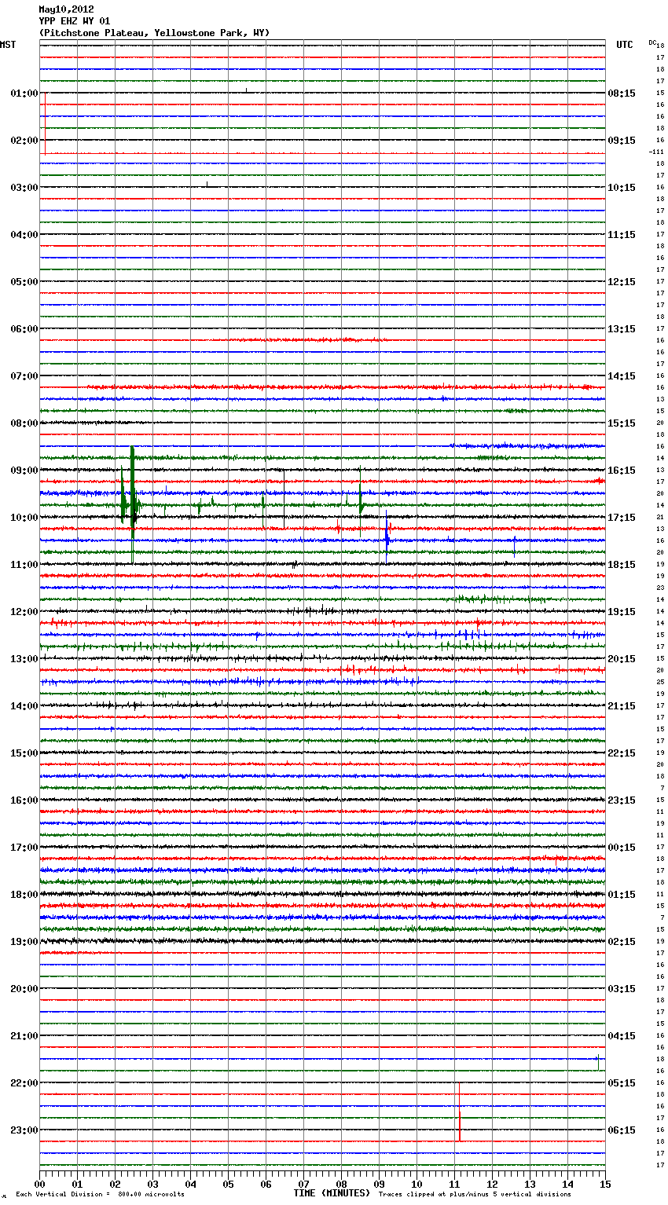Select the 22:00 MST row label
Screen dimensions: 668x1205
(x=24, y=1083)
